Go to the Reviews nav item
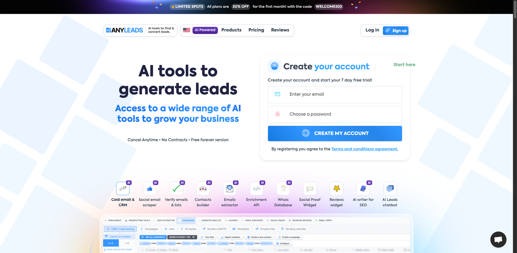 point(280,30)
